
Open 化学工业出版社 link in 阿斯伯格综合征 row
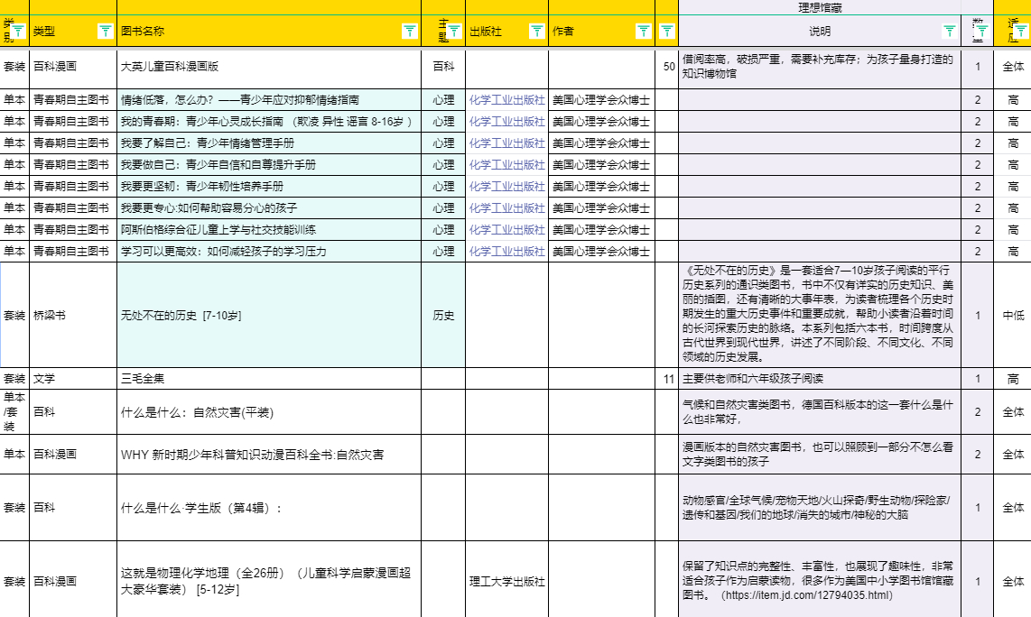(506, 229)
